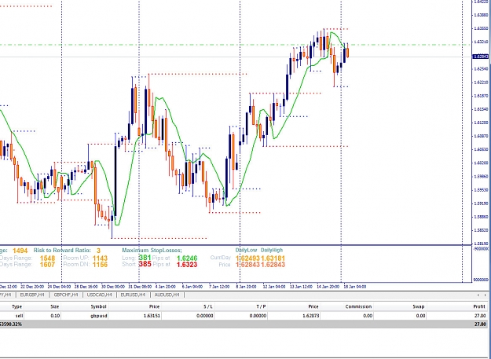Click the range value 1494
491x359 pixels.
click(20, 251)
